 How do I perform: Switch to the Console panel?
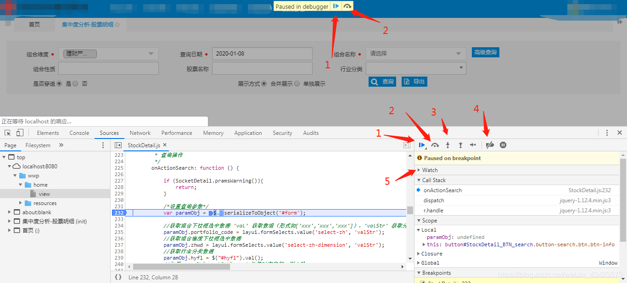coord(79,133)
